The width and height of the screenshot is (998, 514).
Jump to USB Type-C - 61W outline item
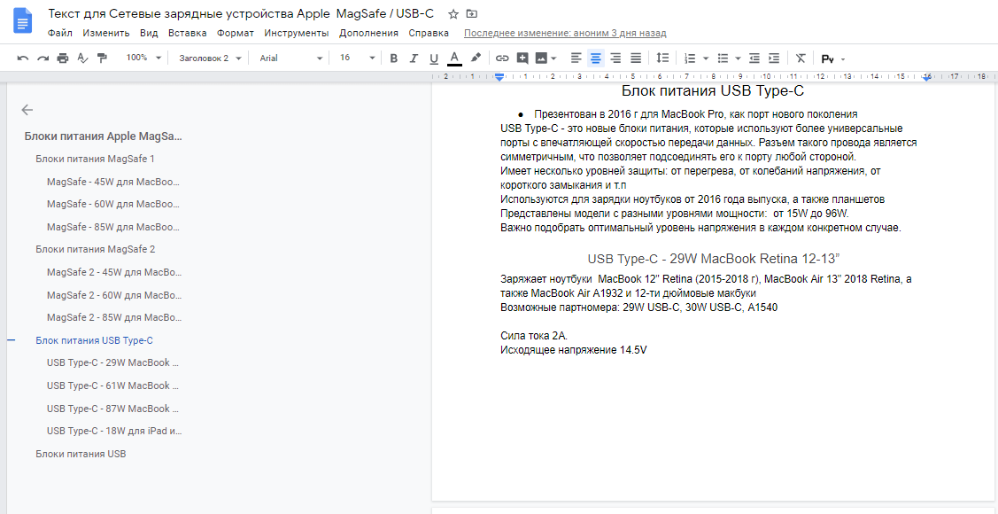(112, 385)
